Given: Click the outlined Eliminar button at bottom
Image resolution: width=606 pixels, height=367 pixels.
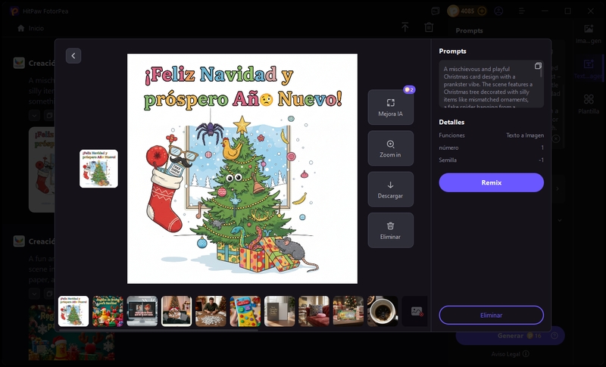Looking at the screenshot, I should [x=491, y=315].
